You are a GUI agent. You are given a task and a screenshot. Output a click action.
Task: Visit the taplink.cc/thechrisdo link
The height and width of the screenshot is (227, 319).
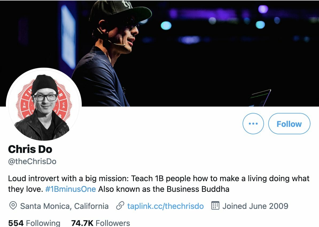click(x=165, y=206)
